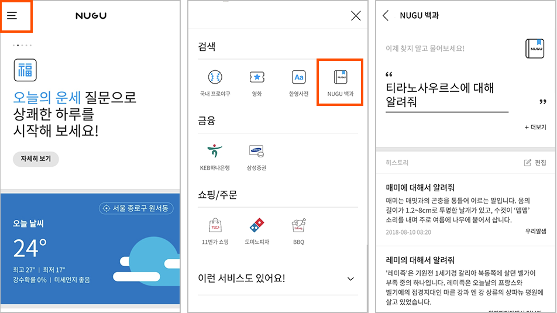Tap the 티라노사우르스에 대해 알려줘 example phrase

440,95
